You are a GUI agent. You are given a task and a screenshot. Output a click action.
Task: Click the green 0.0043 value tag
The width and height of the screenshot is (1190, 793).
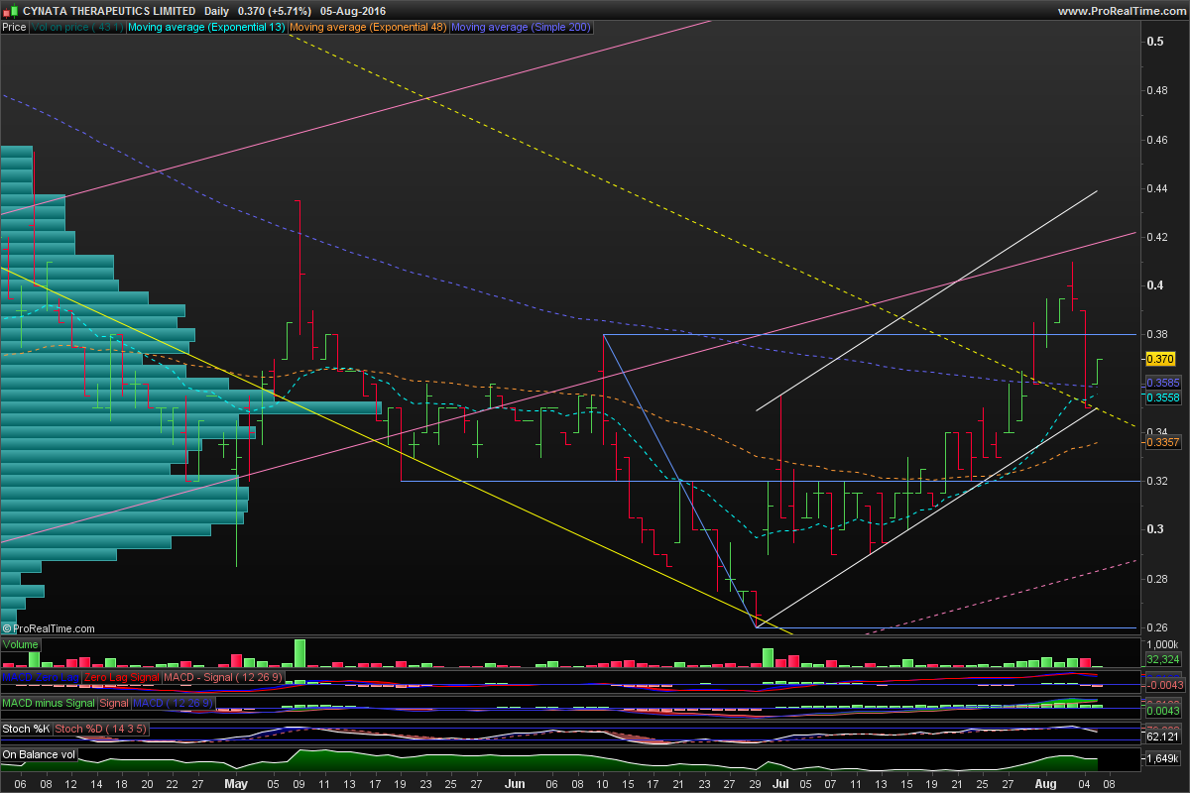1162,711
